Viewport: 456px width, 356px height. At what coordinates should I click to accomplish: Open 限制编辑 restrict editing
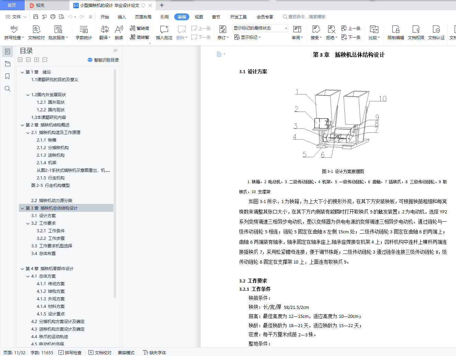396,32
